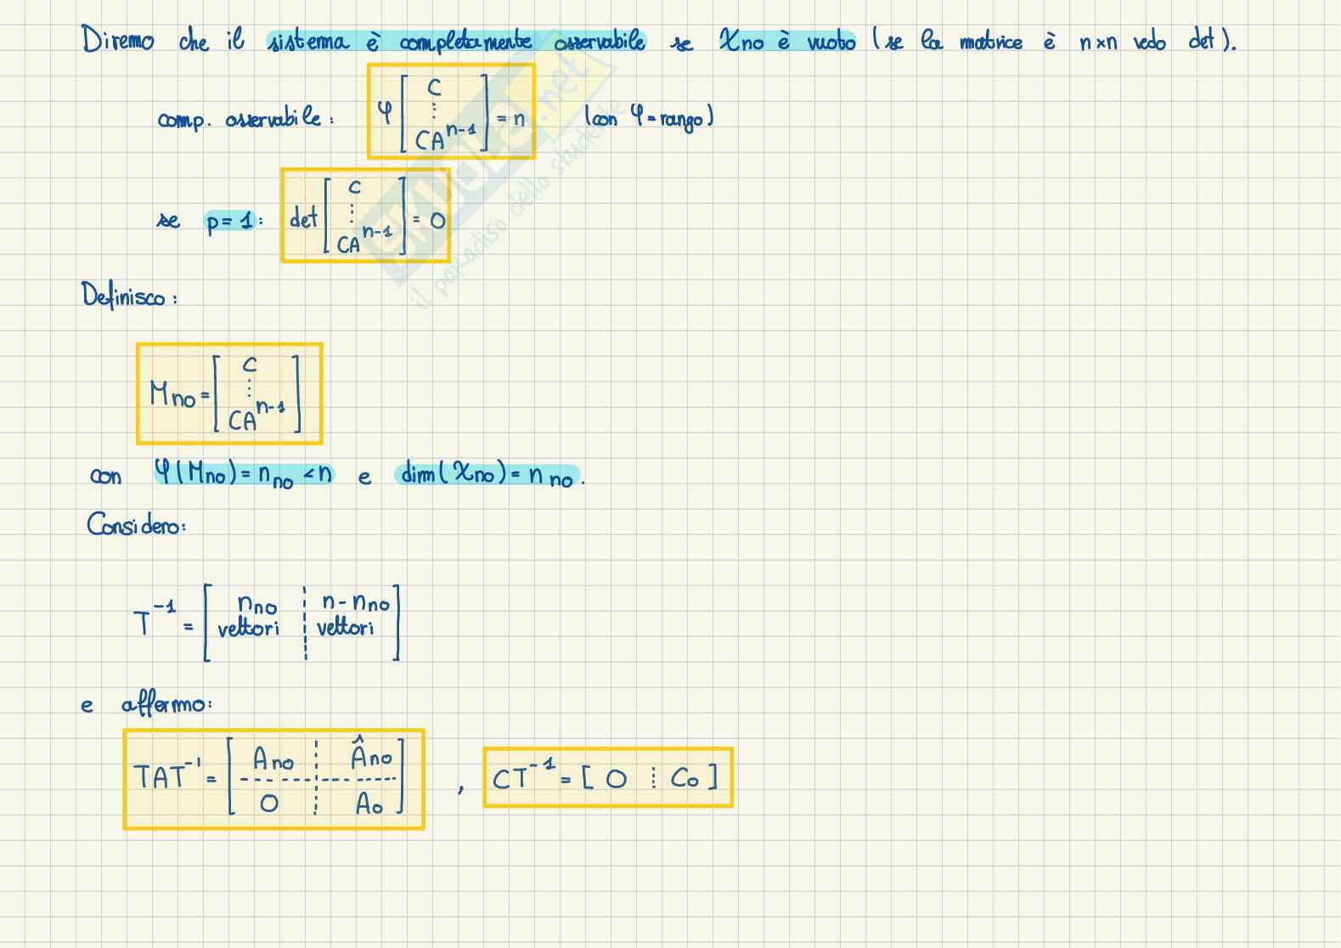
Task: Select the yellow boxed det formula
Action: (x=365, y=216)
